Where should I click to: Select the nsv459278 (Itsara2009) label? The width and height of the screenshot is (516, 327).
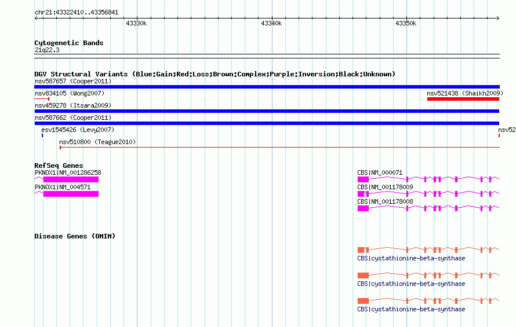point(73,105)
